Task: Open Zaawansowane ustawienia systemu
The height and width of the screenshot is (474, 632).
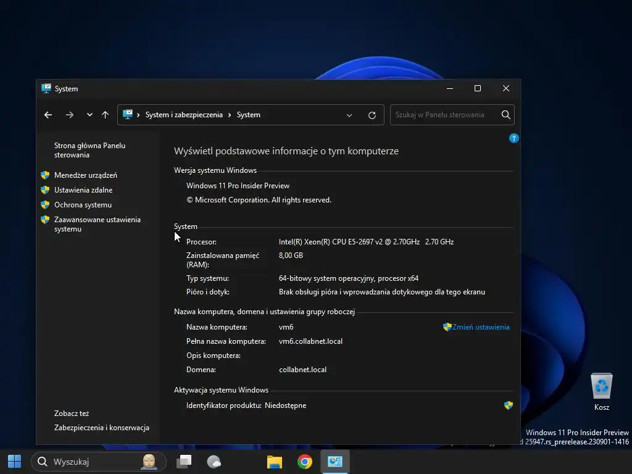Action: (x=97, y=224)
